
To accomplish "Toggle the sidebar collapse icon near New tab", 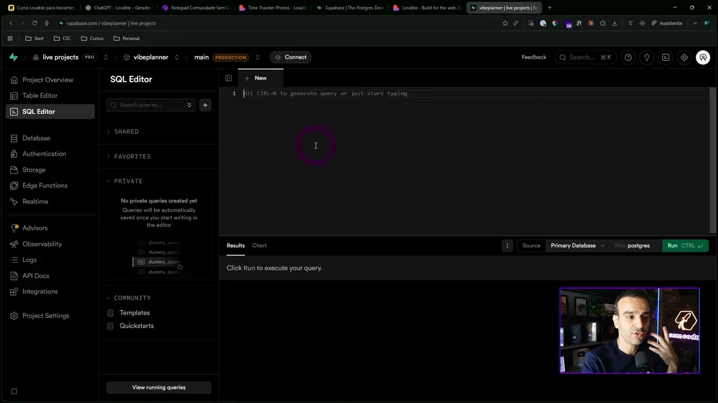I will [x=228, y=78].
